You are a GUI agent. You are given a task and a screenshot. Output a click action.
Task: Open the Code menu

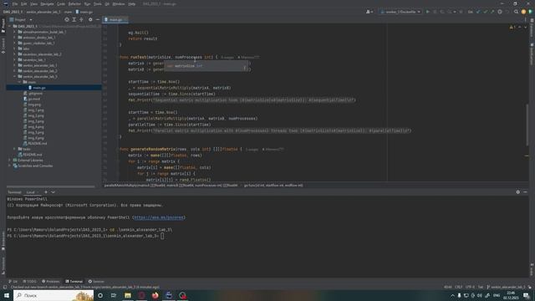pos(61,3)
